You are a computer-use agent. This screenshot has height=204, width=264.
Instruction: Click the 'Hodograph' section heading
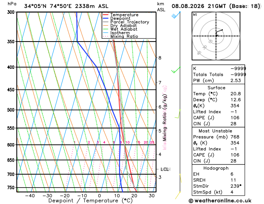[x=216, y=168]
